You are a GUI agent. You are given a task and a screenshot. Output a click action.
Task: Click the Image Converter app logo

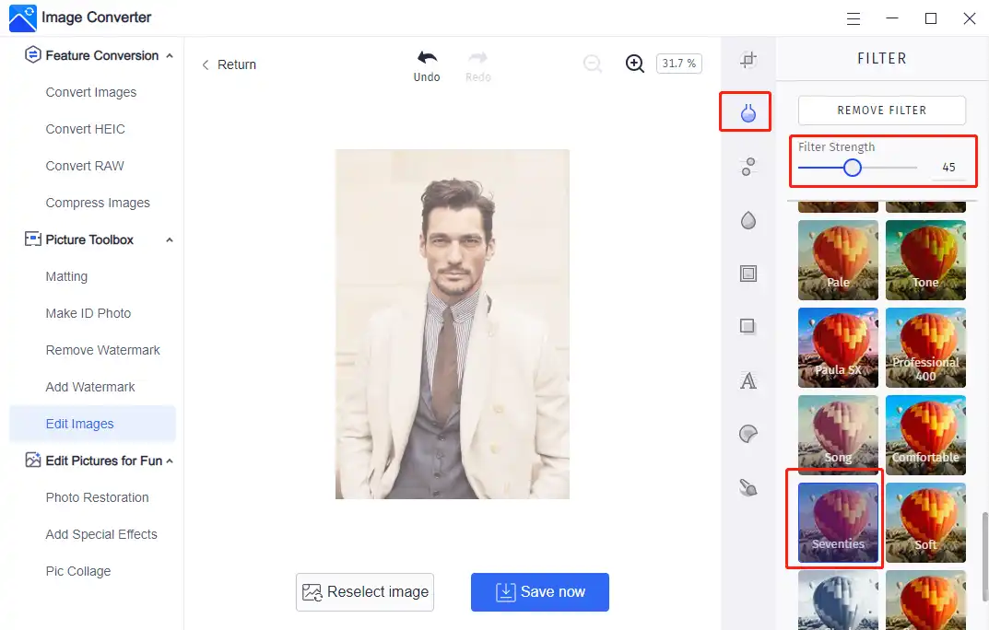(23, 17)
